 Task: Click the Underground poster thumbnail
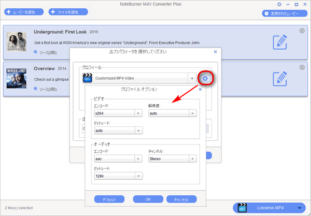click(x=17, y=42)
